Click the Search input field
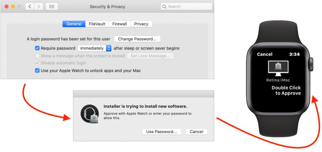The image size is (322, 152). tap(189, 7)
